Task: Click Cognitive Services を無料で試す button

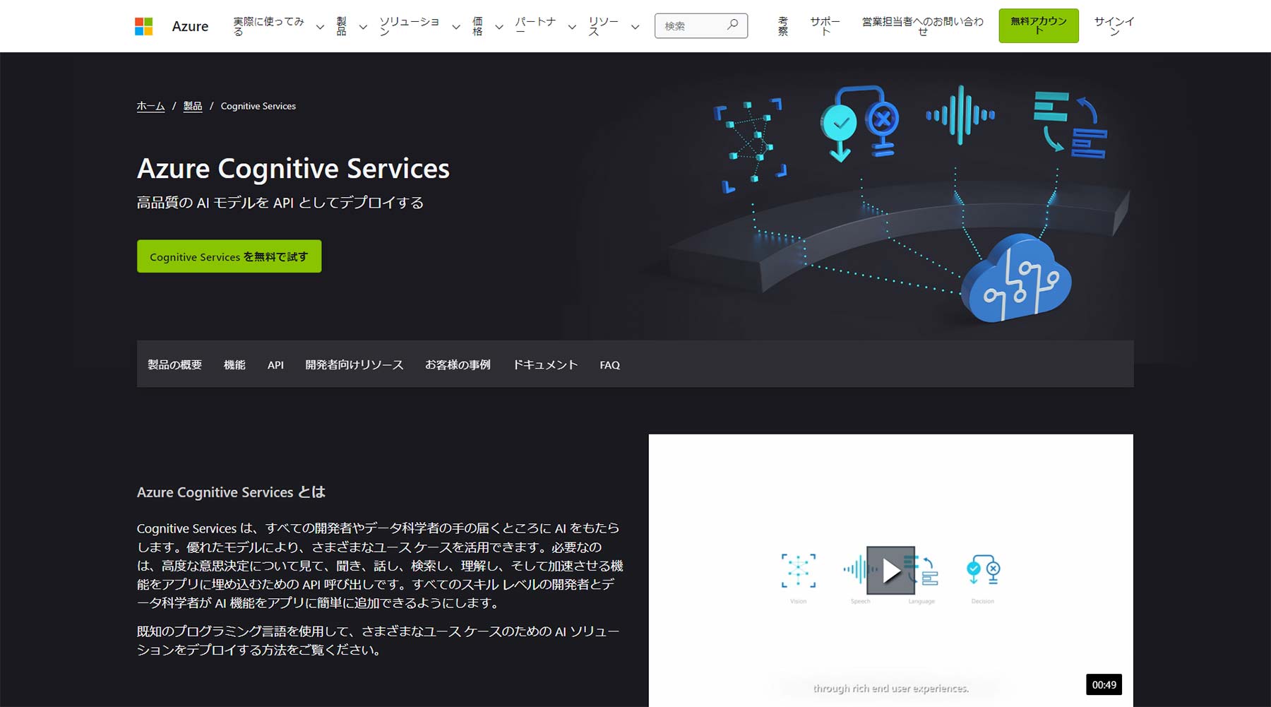Action: click(229, 256)
